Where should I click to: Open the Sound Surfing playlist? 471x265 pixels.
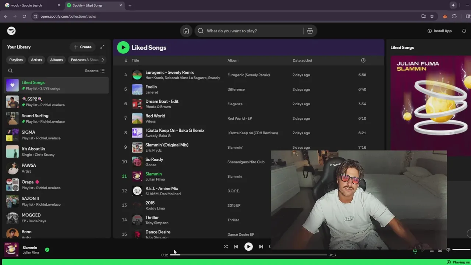(57, 119)
